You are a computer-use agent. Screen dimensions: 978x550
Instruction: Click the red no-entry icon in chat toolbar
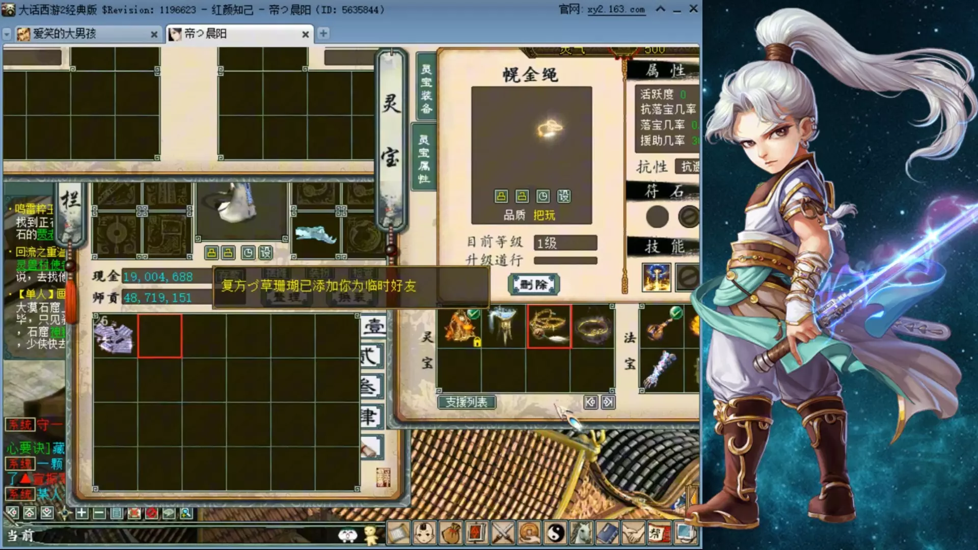(x=151, y=513)
